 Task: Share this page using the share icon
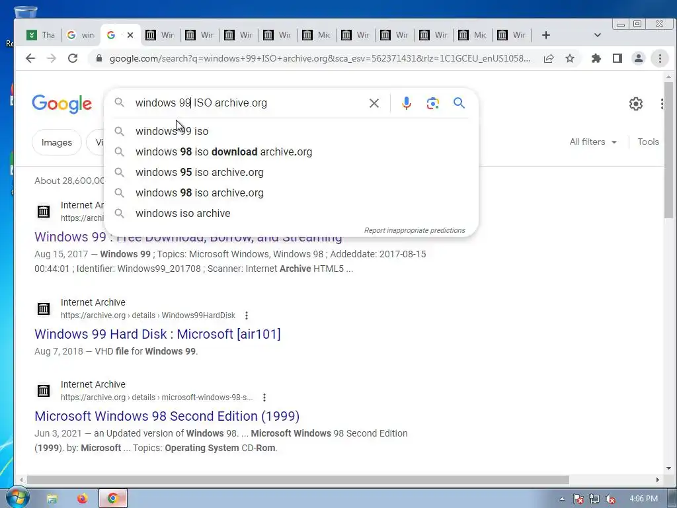(549, 58)
